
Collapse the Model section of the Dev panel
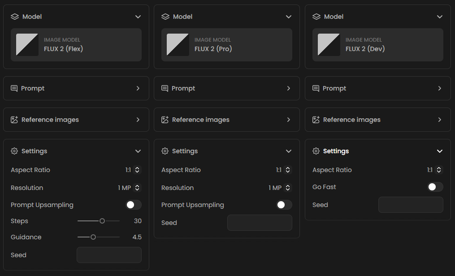[x=439, y=17]
